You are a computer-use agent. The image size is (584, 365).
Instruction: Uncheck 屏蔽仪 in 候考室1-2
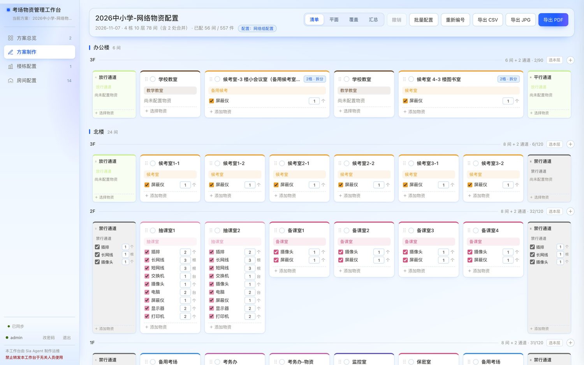pos(211,185)
